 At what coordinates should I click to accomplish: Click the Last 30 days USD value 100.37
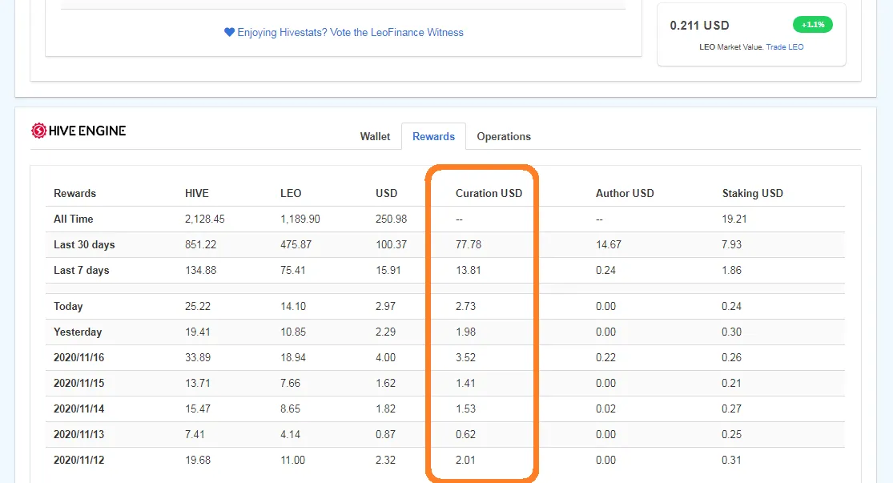(391, 244)
